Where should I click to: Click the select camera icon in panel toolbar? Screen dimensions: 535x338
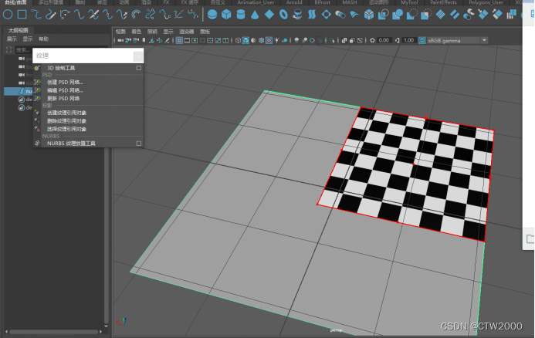tap(120, 40)
